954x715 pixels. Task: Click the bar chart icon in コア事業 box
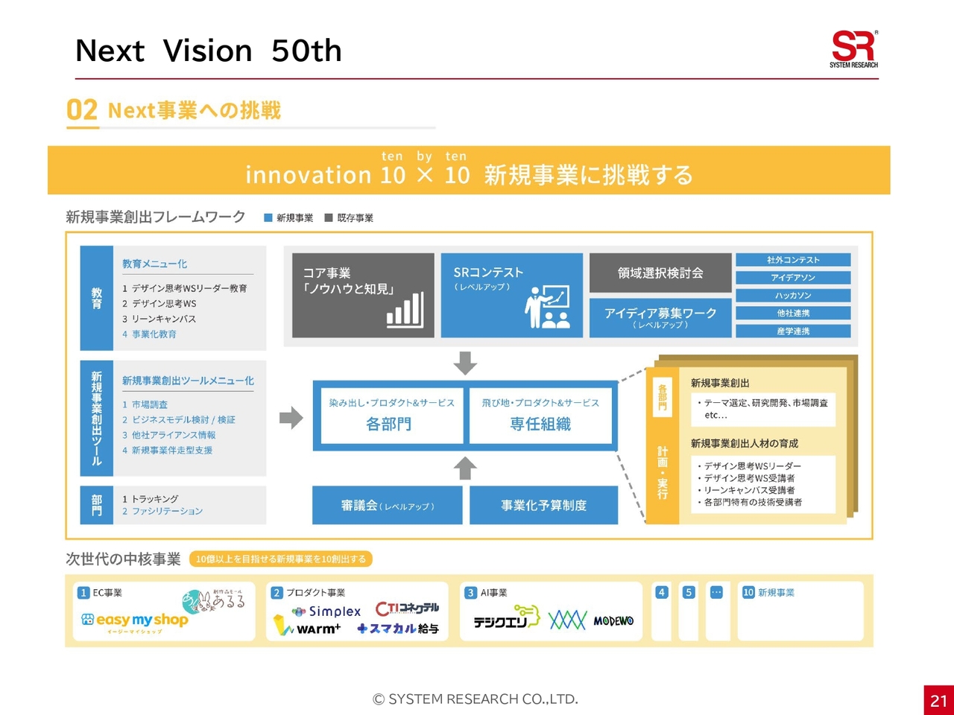coord(405,310)
